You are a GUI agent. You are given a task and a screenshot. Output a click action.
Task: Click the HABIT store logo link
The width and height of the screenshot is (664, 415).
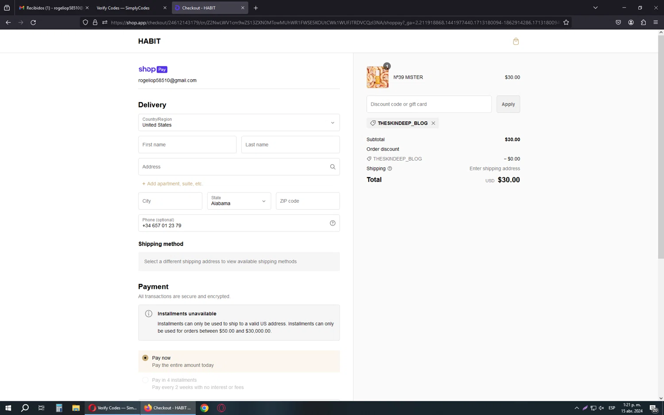coord(149,41)
